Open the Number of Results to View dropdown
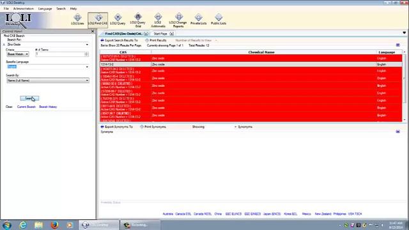Viewport: 409px width, 230px height. tap(216, 40)
